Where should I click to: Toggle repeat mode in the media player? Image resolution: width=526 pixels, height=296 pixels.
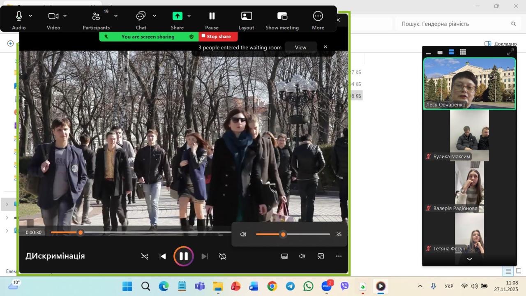point(223,257)
